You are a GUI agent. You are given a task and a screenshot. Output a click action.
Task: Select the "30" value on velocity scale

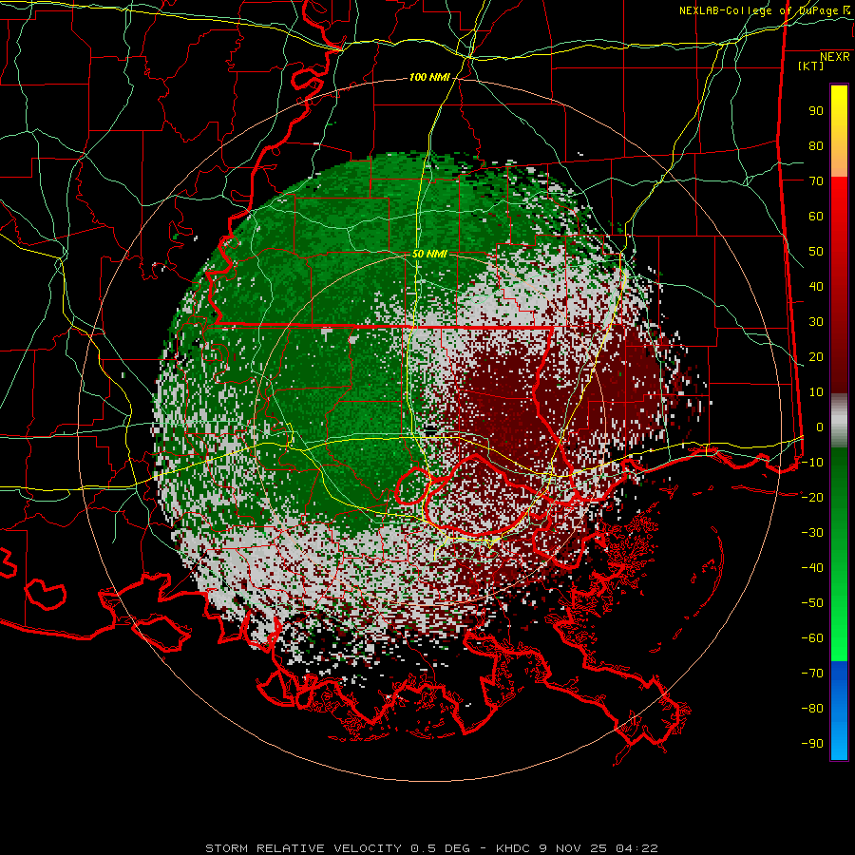816,322
